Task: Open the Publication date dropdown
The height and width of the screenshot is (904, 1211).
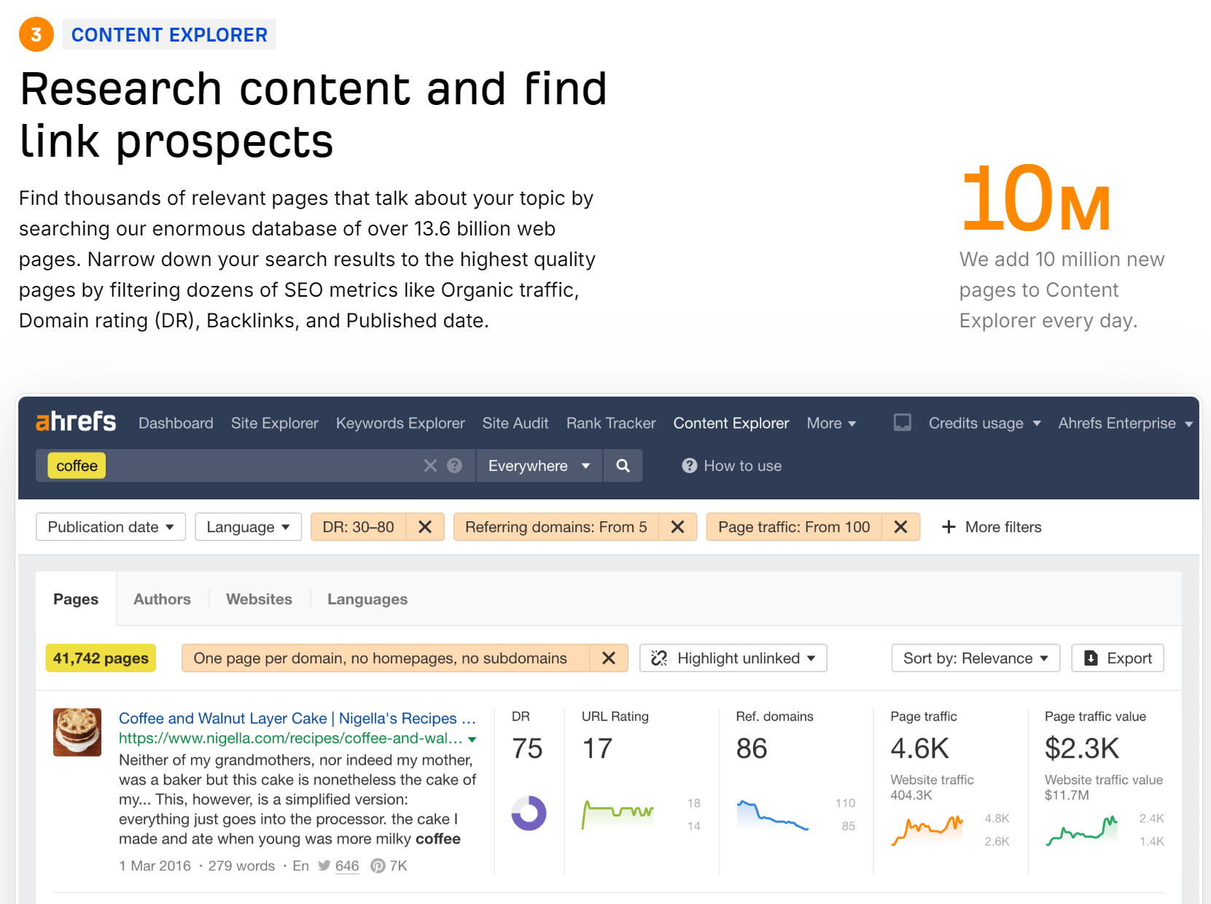Action: (111, 527)
